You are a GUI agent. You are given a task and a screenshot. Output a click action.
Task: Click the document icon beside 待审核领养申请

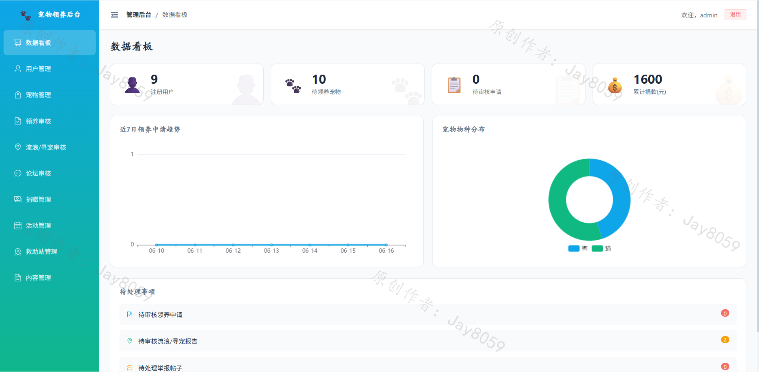click(x=130, y=314)
